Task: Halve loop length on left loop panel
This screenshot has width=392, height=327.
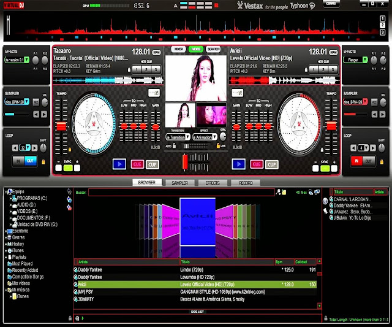Action: click(x=15, y=148)
